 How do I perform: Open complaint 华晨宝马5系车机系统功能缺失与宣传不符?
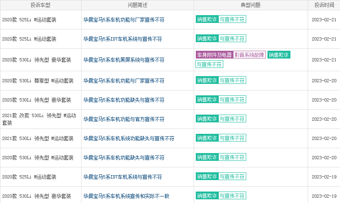coord(129,138)
